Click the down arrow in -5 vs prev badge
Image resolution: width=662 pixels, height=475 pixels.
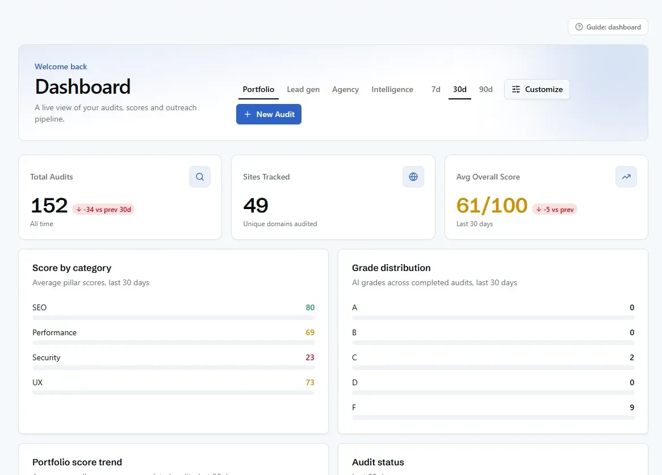pos(539,209)
